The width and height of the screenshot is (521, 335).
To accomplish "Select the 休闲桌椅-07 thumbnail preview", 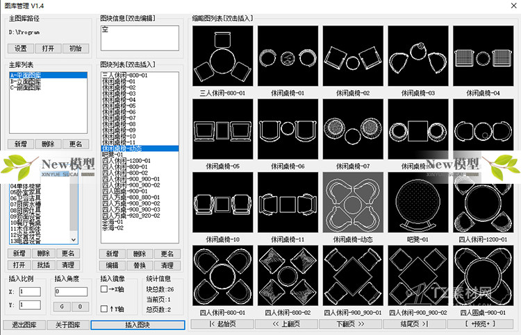I will (x=353, y=129).
